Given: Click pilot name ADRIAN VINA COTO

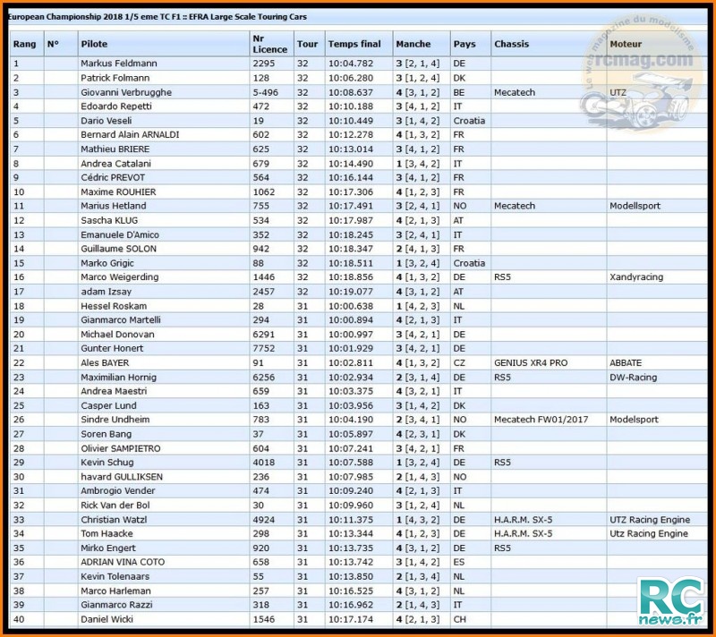Looking at the screenshot, I should (x=123, y=562).
